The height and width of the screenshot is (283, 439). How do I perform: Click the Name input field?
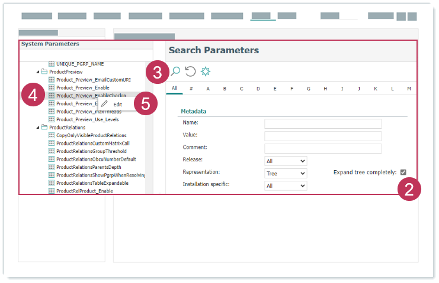(x=323, y=123)
